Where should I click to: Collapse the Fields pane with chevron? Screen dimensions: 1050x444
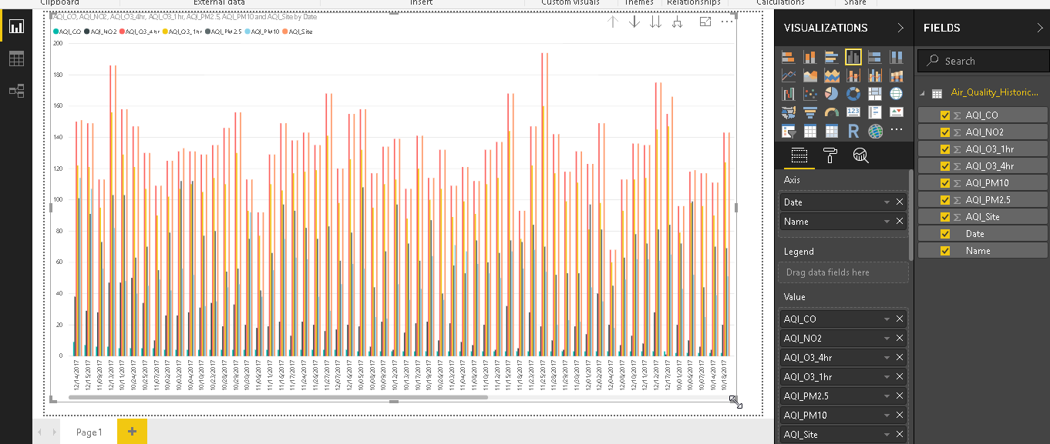1039,28
